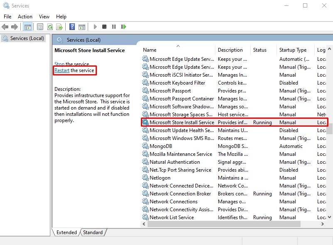Open the Action menu

(25, 16)
